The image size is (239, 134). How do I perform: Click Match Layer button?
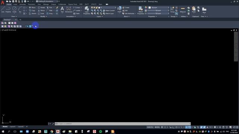pyautogui.click(x=108, y=13)
